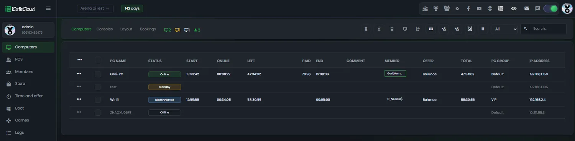Check the Win11 row checkbox
This screenshot has height=141, width=575.
click(x=98, y=99)
